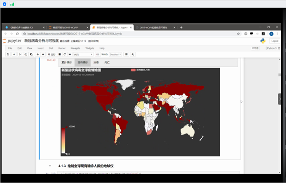Open the Help menu
Screen dimensions: 286x183
point(102,48)
